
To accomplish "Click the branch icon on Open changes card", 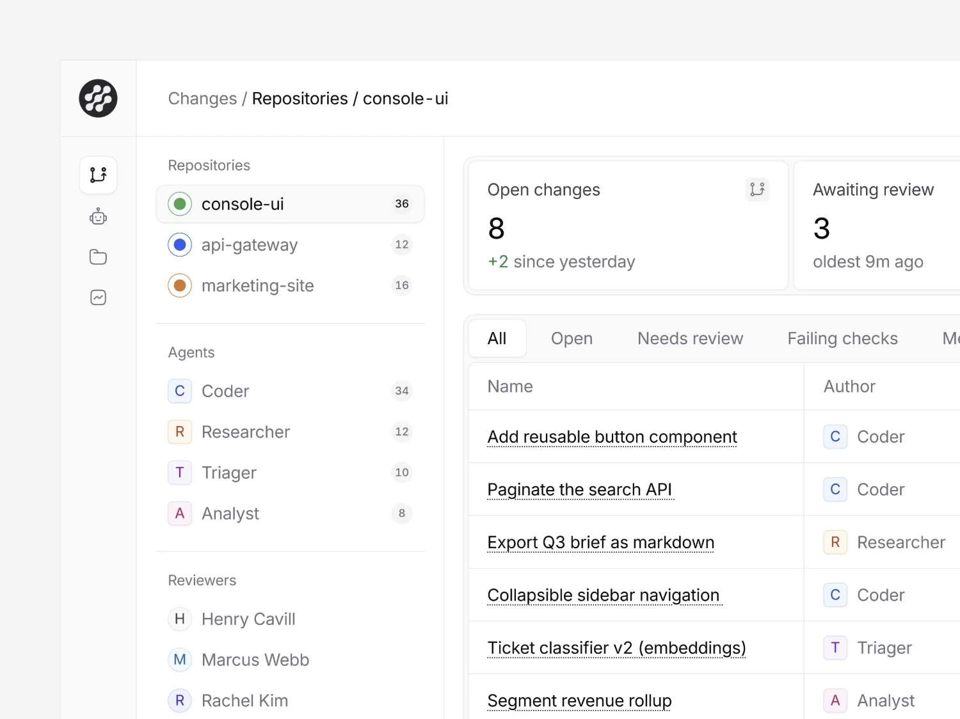I will coord(757,189).
